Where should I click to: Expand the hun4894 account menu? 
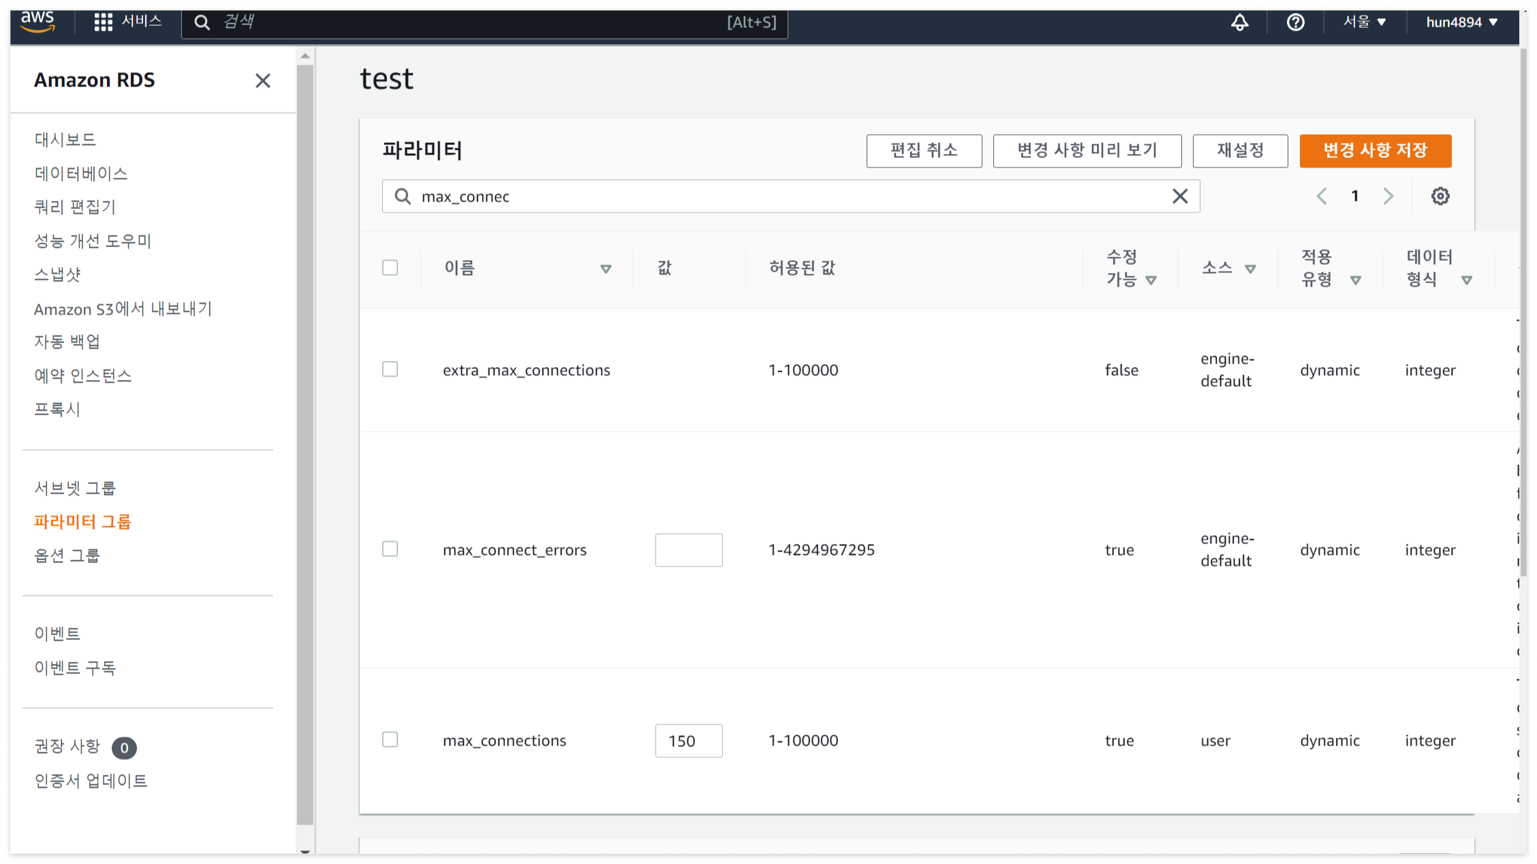tap(1461, 22)
